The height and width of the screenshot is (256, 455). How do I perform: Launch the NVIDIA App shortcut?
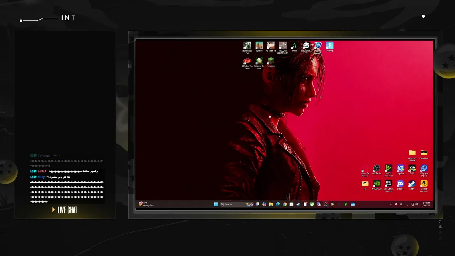click(x=377, y=185)
